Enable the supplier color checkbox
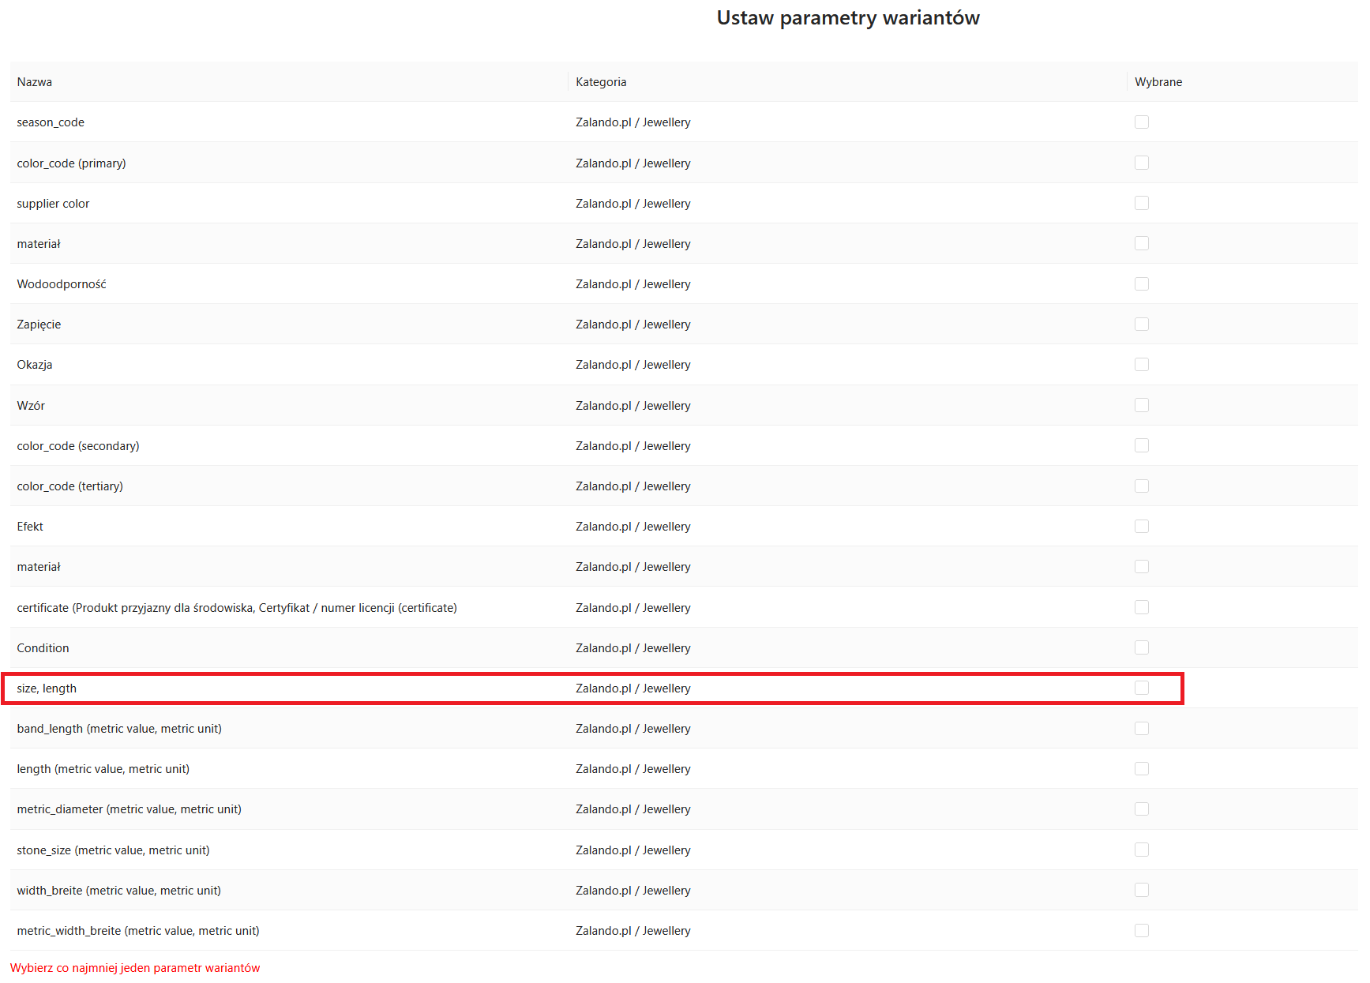This screenshot has height=983, width=1370. (1141, 203)
